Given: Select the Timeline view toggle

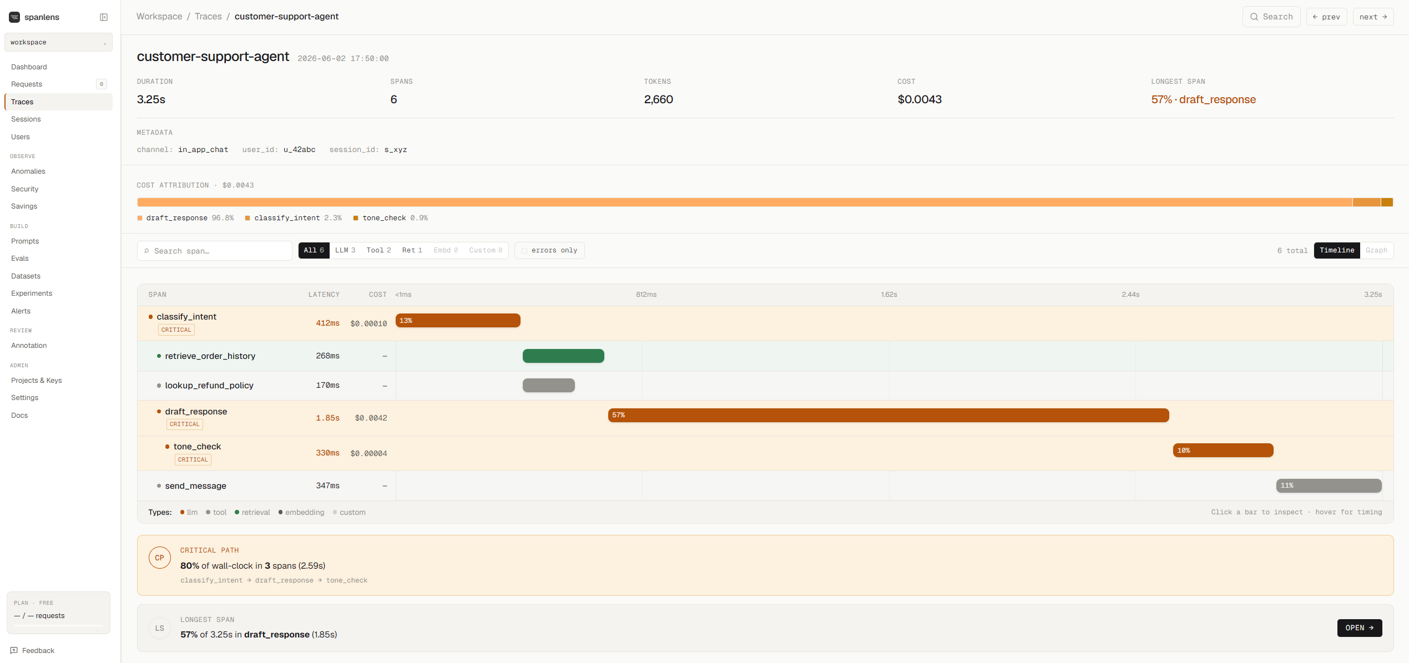Looking at the screenshot, I should [1337, 250].
